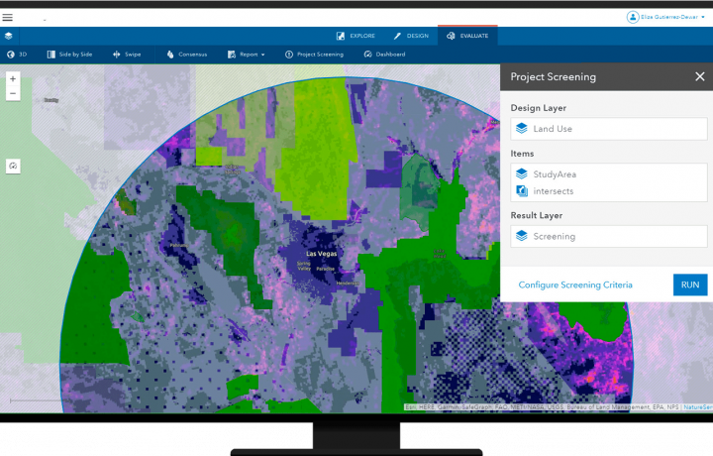Open the hamburger menu

point(8,18)
